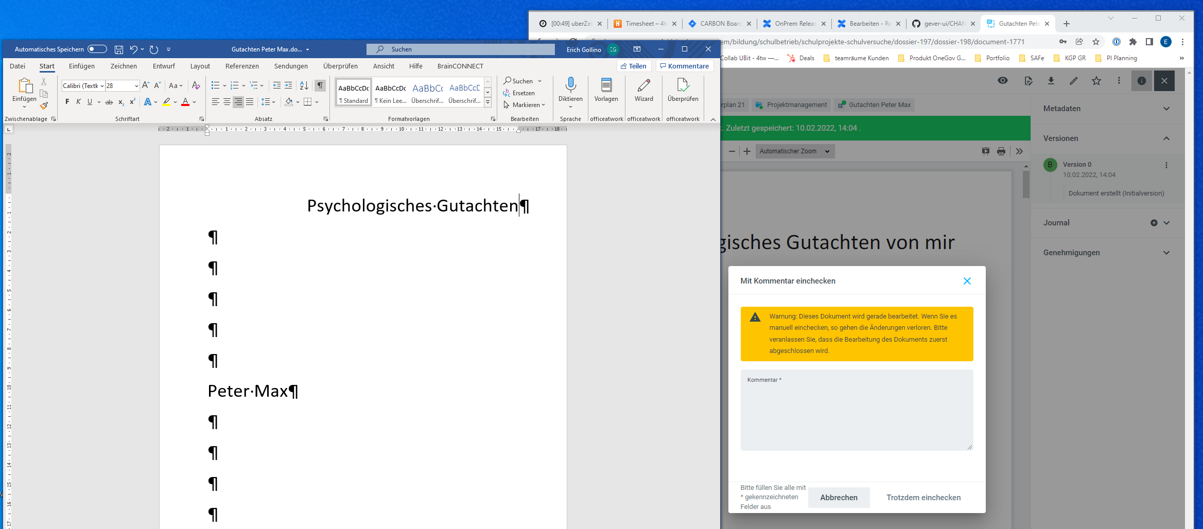Toggle bold formatting with F button
This screenshot has width=1203, height=529.
coord(67,102)
